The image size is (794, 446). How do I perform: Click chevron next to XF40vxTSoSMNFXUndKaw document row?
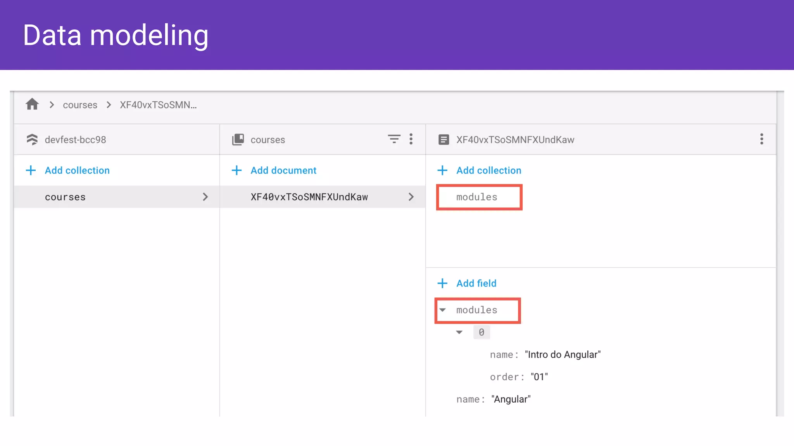tap(411, 197)
